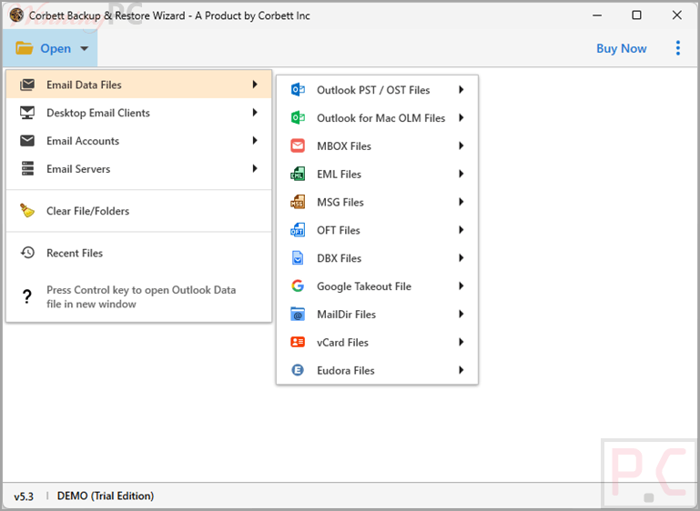
Task: Choose the MSG Files entry
Action: tap(377, 202)
